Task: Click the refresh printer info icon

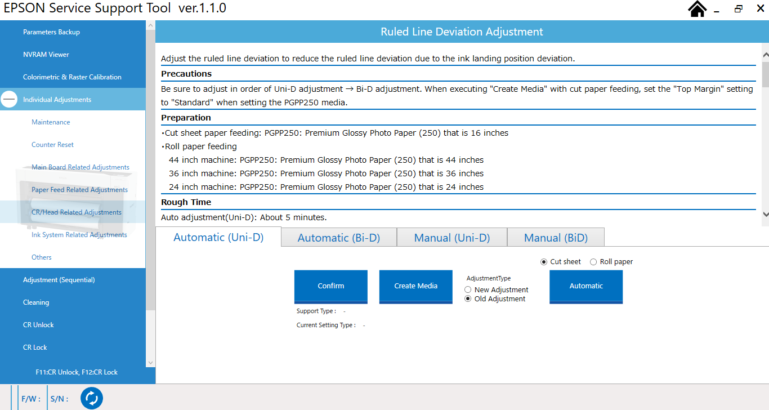Action: tap(91, 398)
